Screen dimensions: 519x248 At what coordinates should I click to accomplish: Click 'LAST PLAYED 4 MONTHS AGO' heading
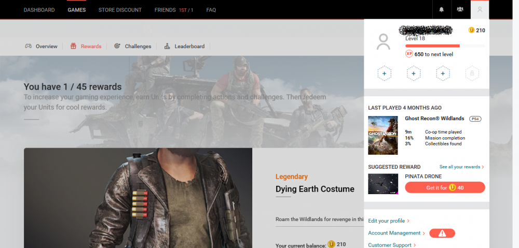405,108
